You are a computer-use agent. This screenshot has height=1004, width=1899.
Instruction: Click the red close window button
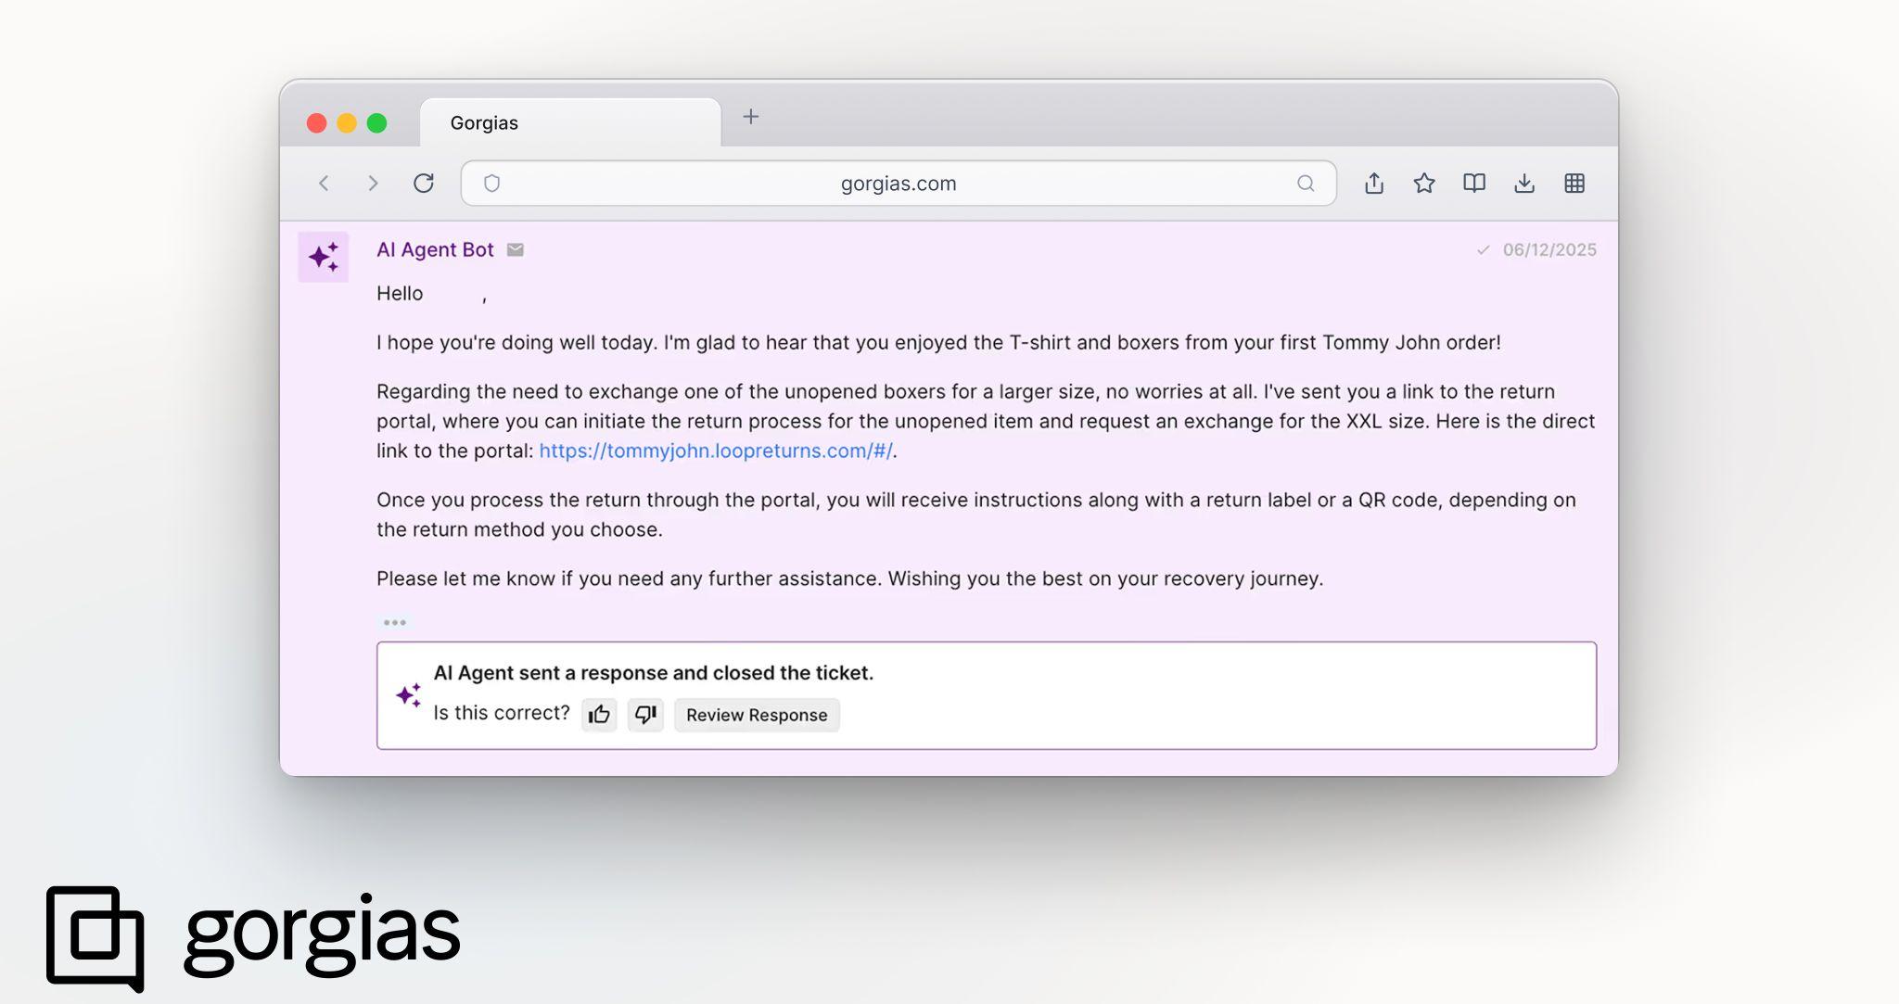[317, 123]
